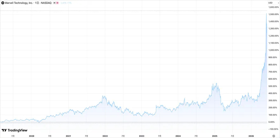Click the 1,475.11% change value in legend
This screenshot has height=138, width=280.
[66, 3]
